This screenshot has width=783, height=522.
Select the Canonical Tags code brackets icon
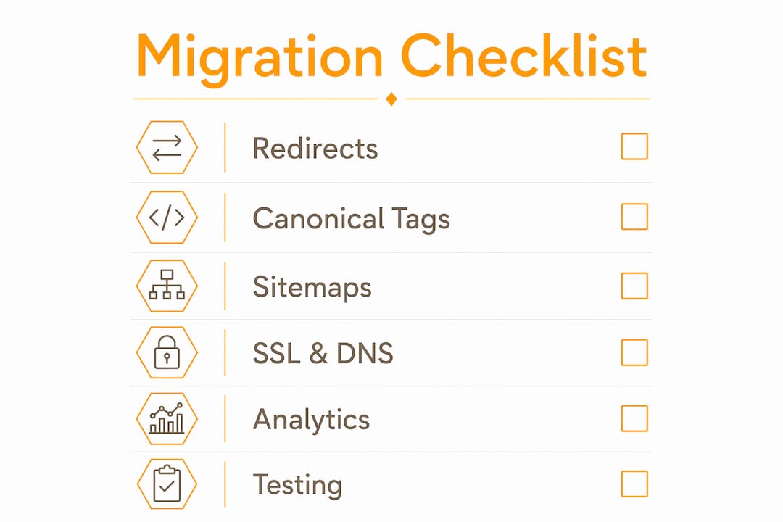tap(167, 217)
